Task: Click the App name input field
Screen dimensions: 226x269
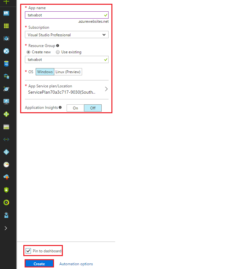Action: click(x=67, y=15)
